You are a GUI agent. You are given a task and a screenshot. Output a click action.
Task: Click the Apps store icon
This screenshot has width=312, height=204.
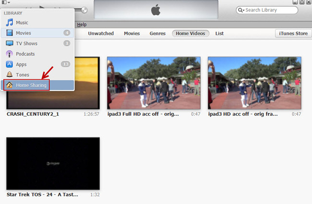click(9, 64)
